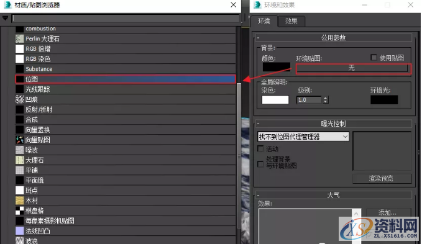Enable the 使用贴图 checkbox
This screenshot has height=244, width=422.
374,57
